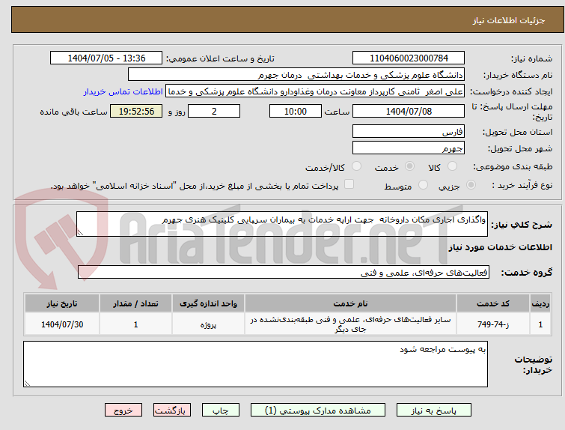Click the پاسخ به نیاز button
Screen dimensions: 565x430
(434, 411)
